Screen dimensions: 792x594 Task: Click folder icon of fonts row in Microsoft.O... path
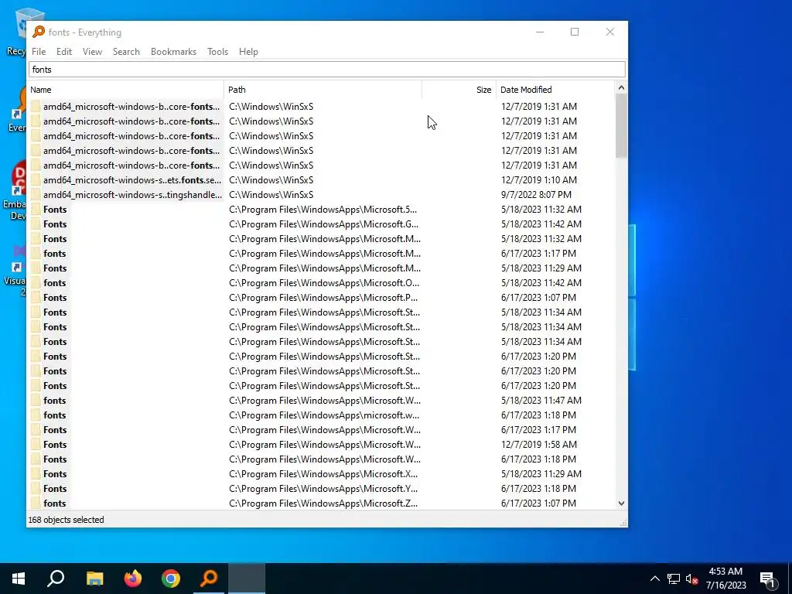36,283
